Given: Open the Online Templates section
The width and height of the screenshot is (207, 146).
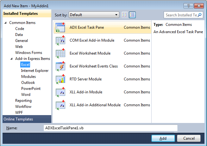Looking at the screenshot, I should click(x=27, y=119).
